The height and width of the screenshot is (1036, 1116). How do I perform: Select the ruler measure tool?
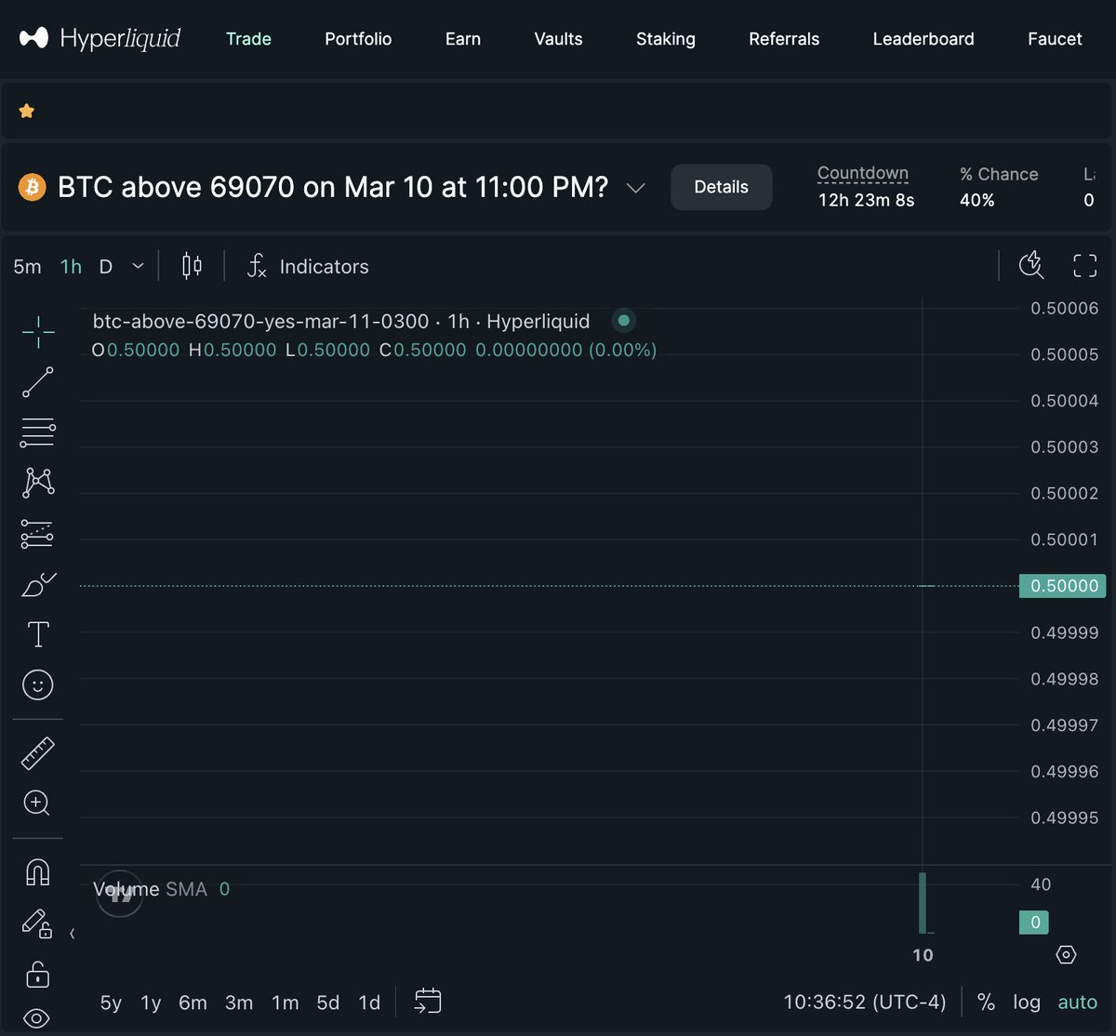pyautogui.click(x=38, y=753)
